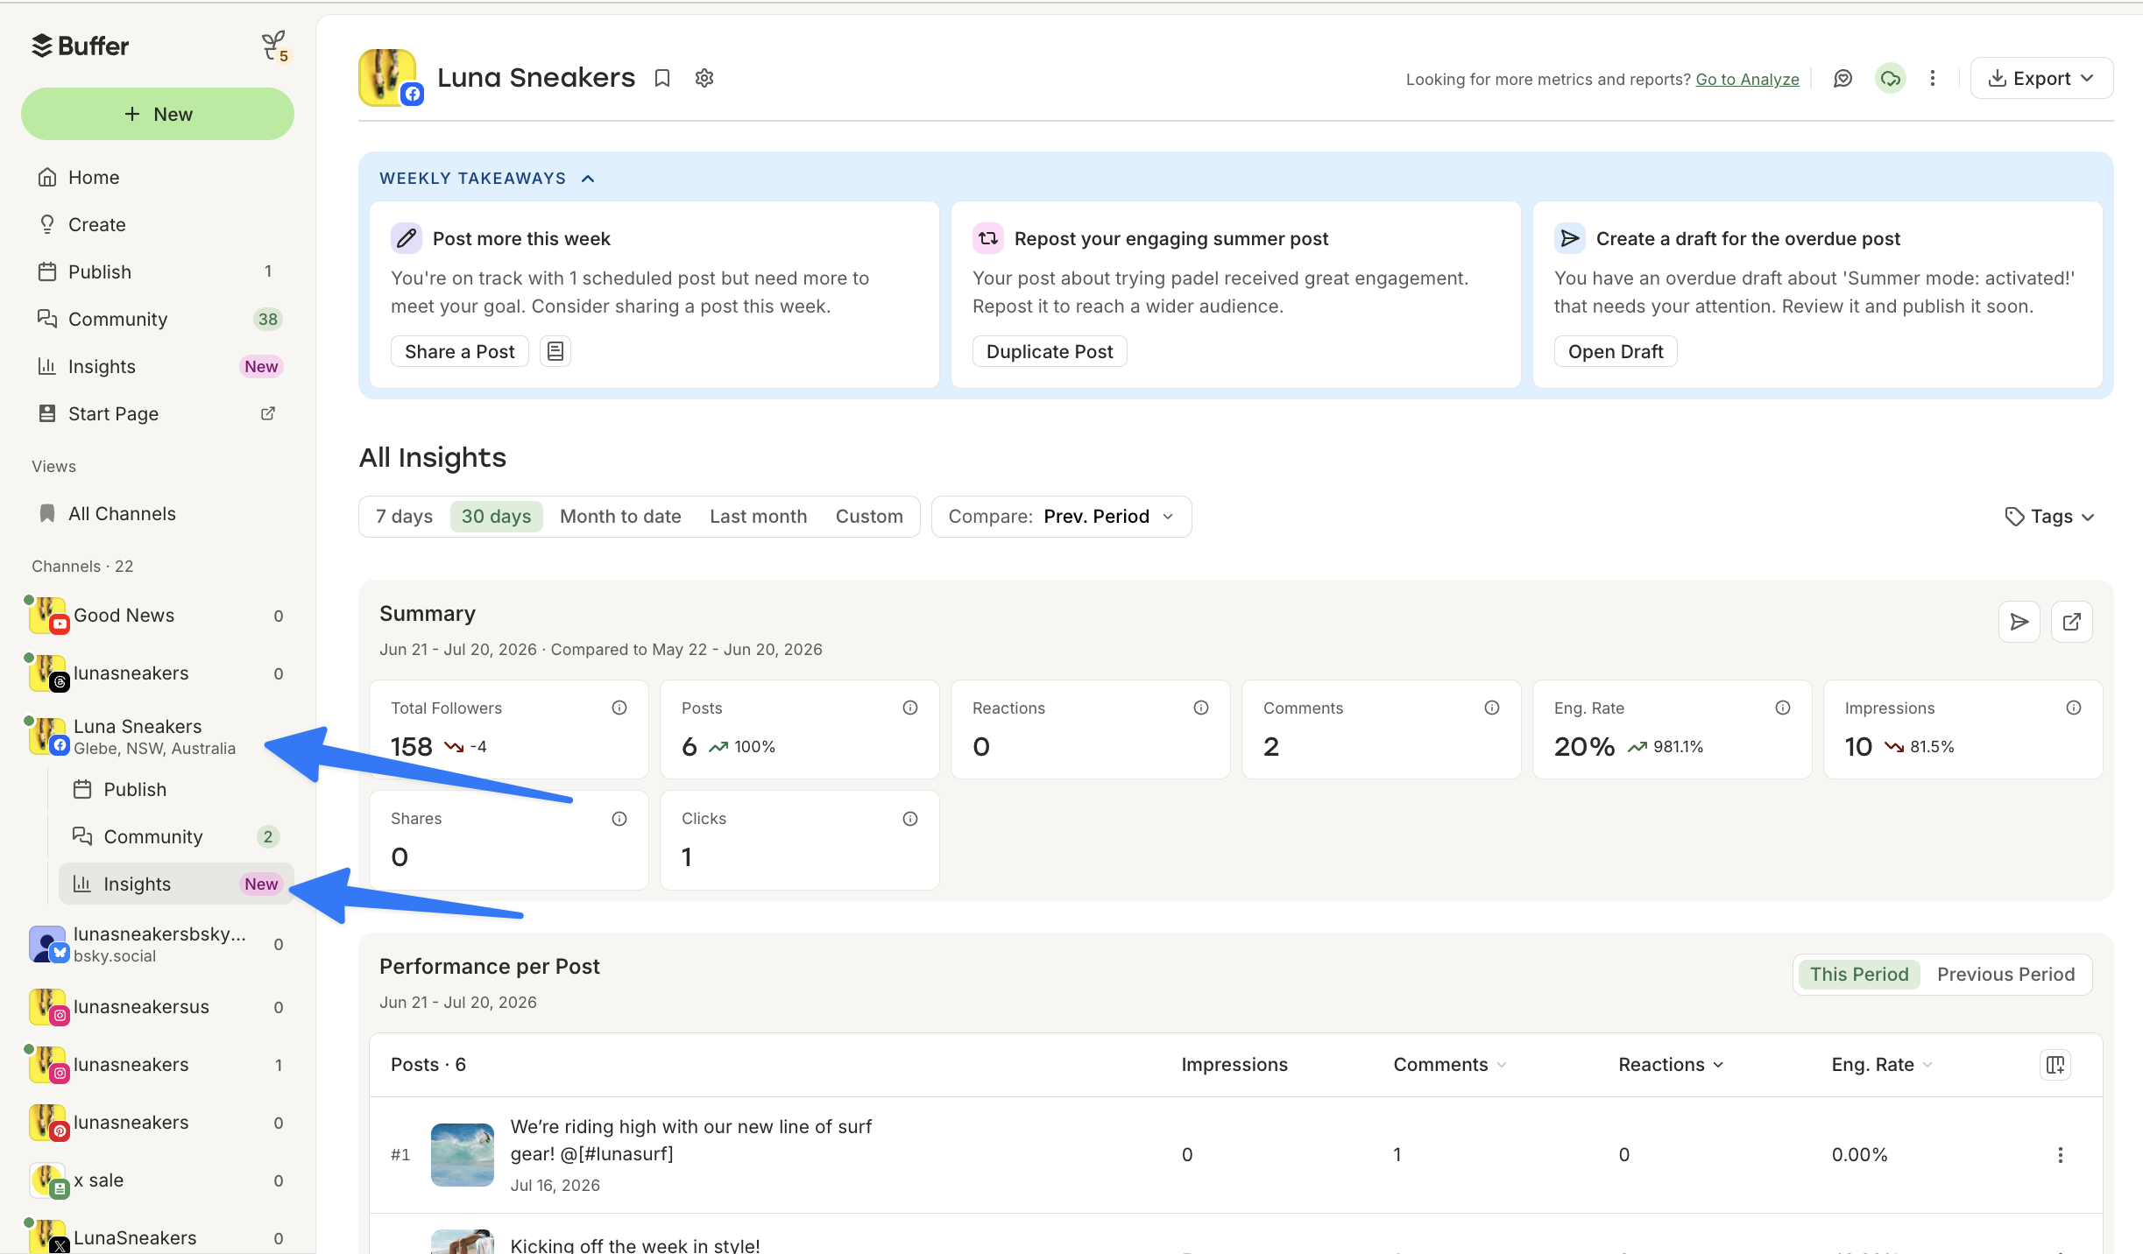Open Summary in external view icon
The width and height of the screenshot is (2143, 1254).
(x=2072, y=622)
